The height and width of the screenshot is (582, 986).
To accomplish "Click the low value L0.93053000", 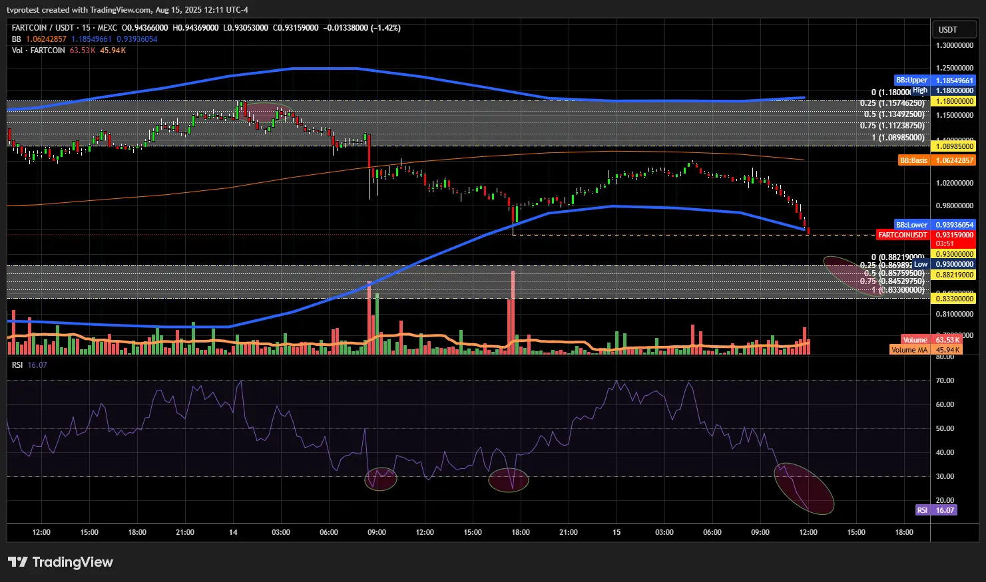I will click(x=246, y=28).
